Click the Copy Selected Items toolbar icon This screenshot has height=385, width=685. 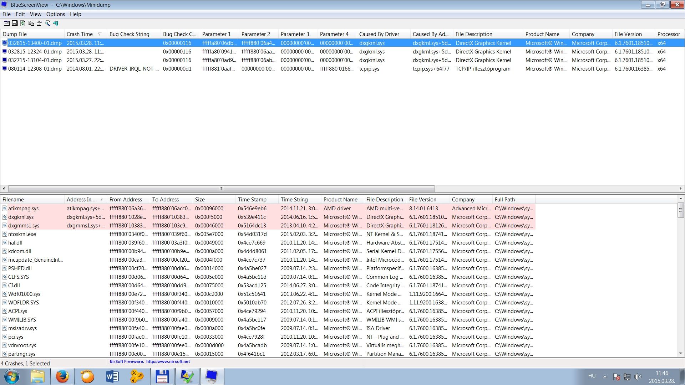[31, 23]
